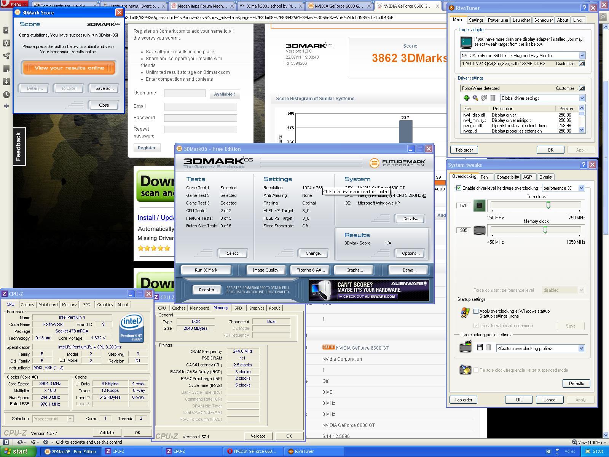The height and width of the screenshot is (457, 609).
Task: Click the delete overclocking profile trash icon
Action: [489, 347]
